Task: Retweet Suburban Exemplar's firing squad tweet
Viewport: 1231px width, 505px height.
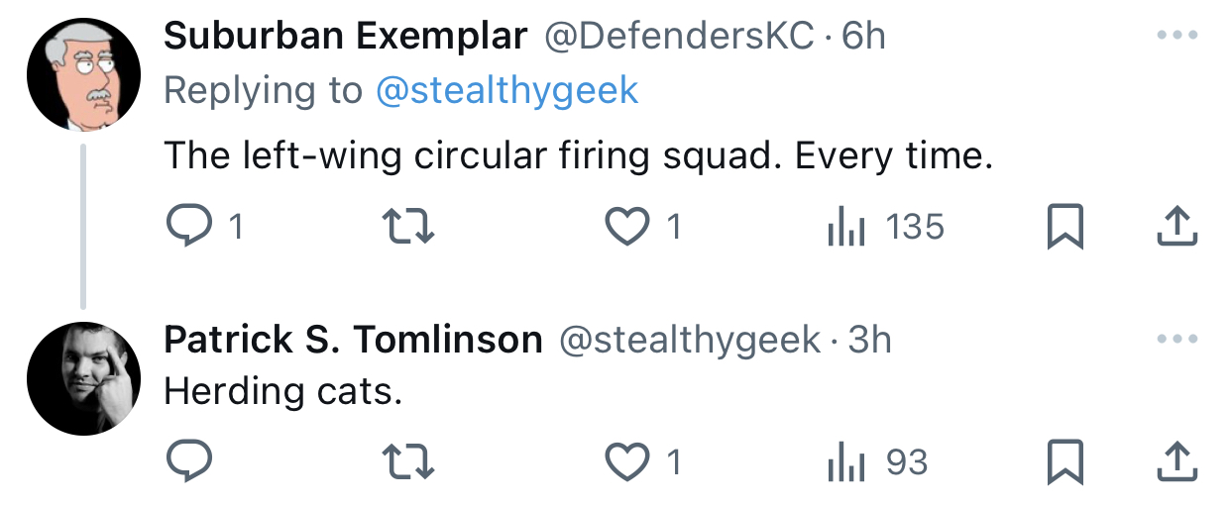Action: pos(408,228)
